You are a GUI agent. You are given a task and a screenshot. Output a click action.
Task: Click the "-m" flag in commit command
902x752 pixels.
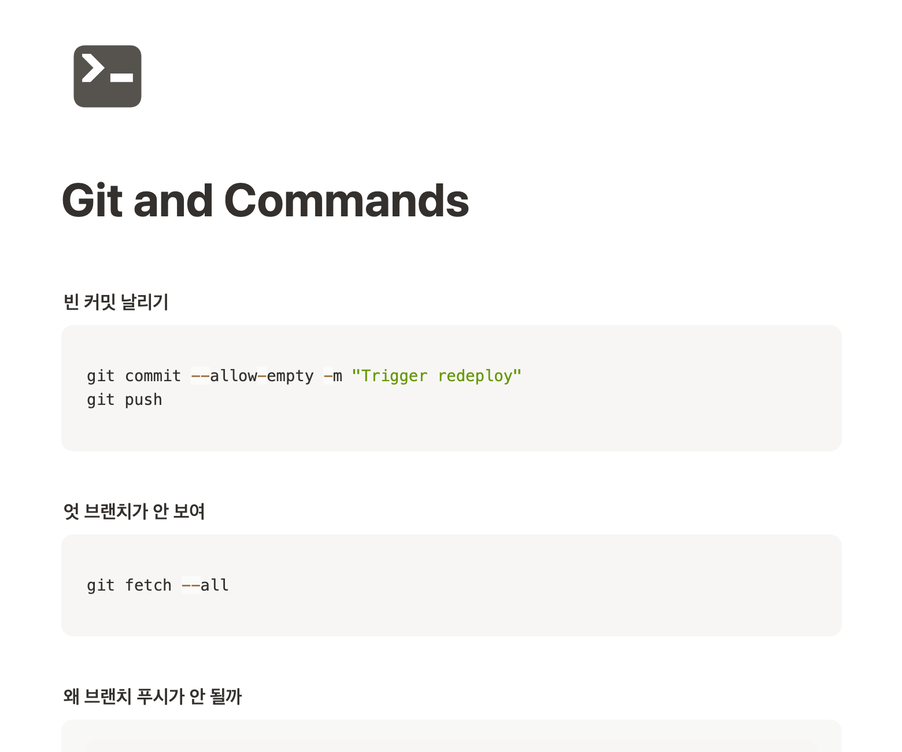click(333, 376)
